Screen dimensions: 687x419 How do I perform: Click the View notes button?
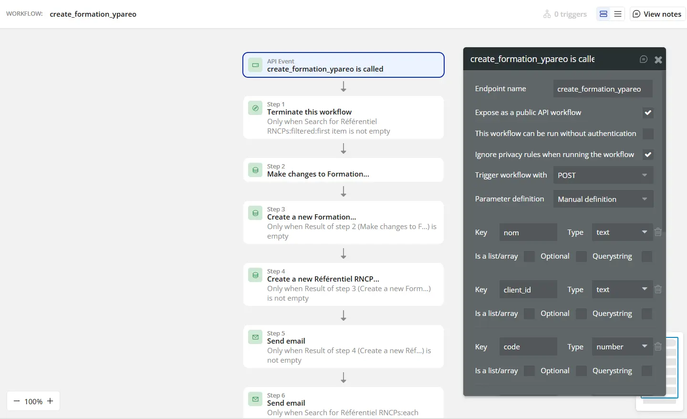(657, 14)
